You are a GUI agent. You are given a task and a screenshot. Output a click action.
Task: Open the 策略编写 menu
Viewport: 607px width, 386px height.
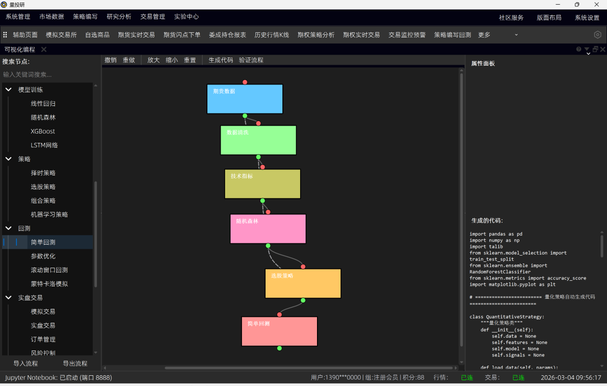tap(85, 17)
